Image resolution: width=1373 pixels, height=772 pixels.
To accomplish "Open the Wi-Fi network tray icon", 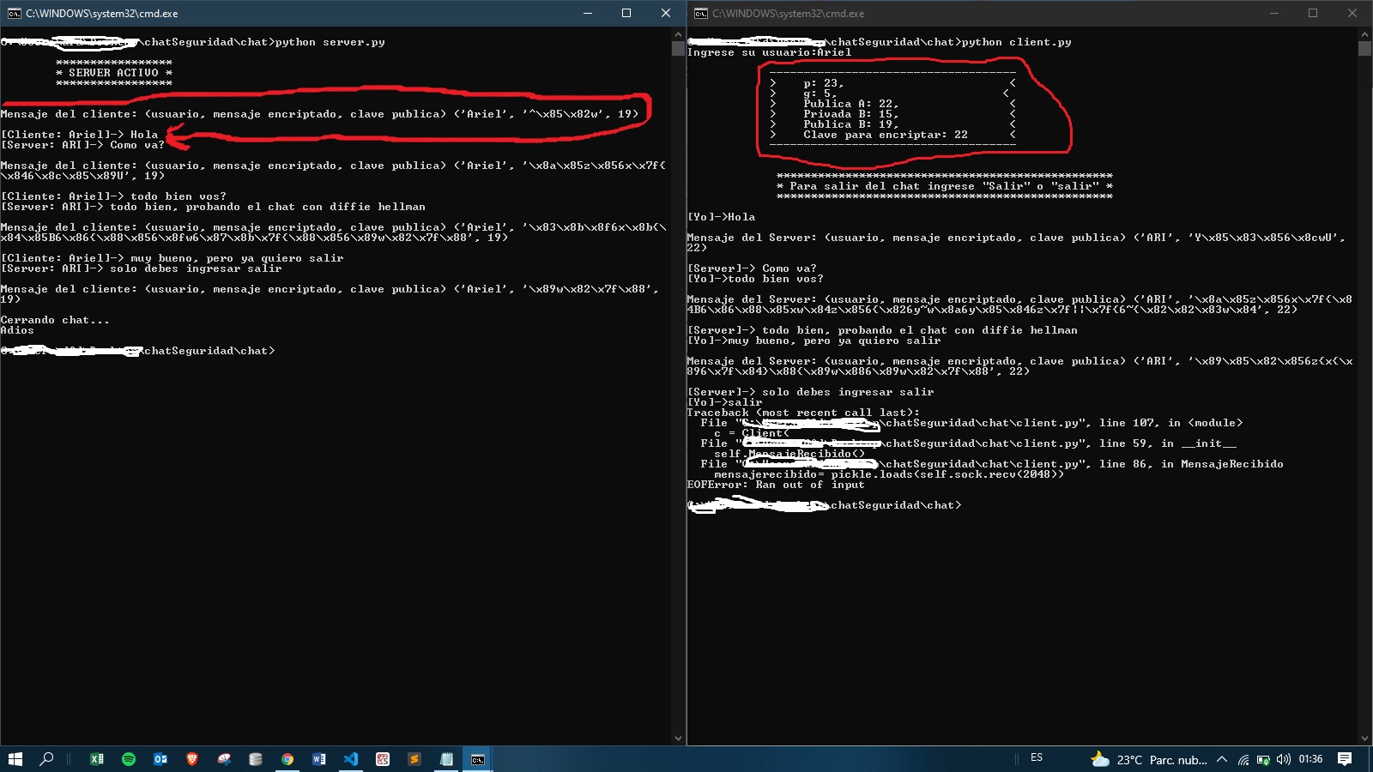I will (x=1243, y=759).
